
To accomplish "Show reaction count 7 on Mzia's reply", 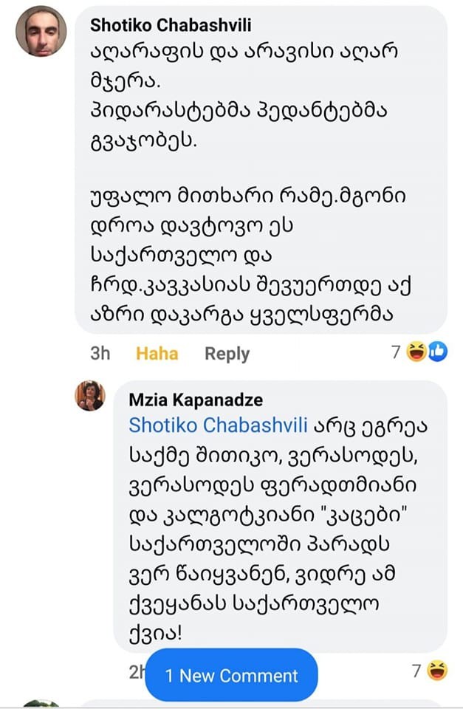I will [416, 671].
